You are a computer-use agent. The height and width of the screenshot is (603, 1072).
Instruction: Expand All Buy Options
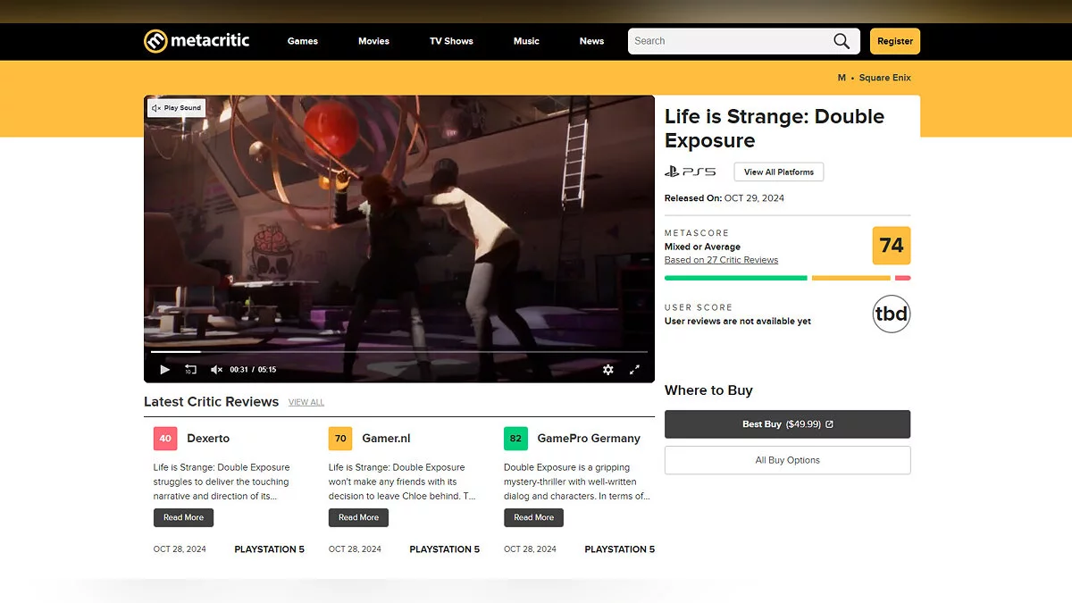pos(787,460)
